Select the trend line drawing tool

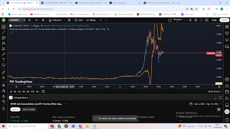pos(3,32)
